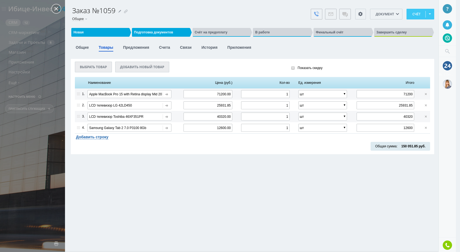This screenshot has width=460, height=252.
Task: Click the help question mark icon
Action: click(447, 9)
